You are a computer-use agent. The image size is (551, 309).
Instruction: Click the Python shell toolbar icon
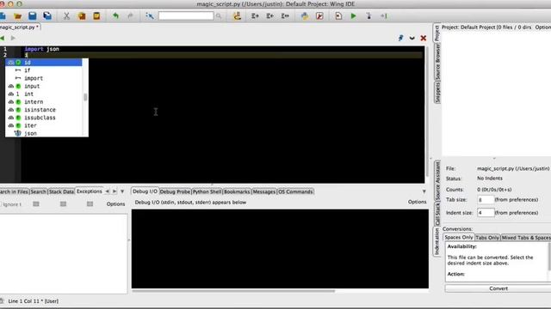(x=304, y=16)
